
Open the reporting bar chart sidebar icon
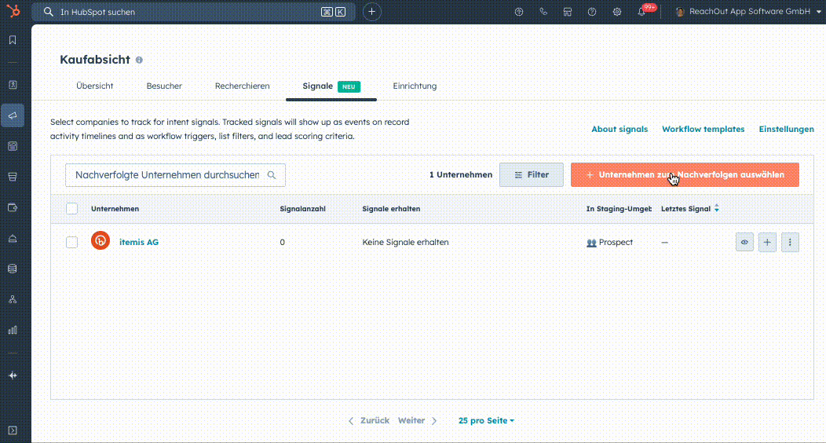click(13, 330)
